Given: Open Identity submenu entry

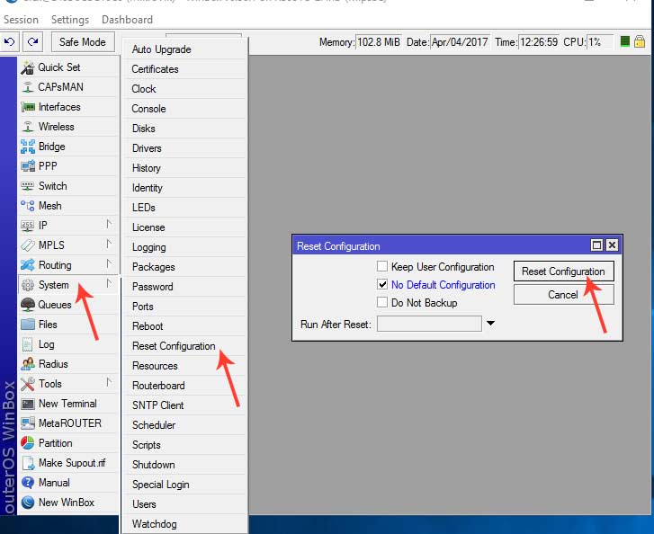Looking at the screenshot, I should 184,188.
